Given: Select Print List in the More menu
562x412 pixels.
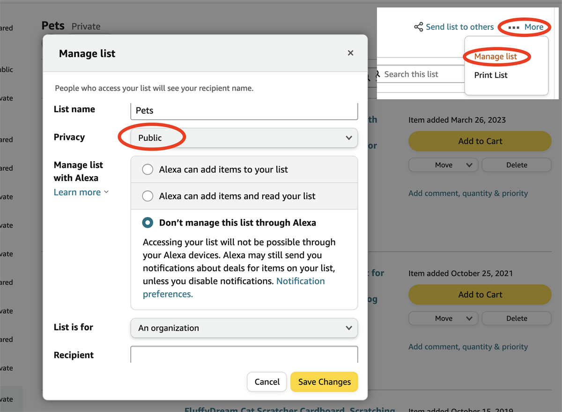Looking at the screenshot, I should [491, 75].
